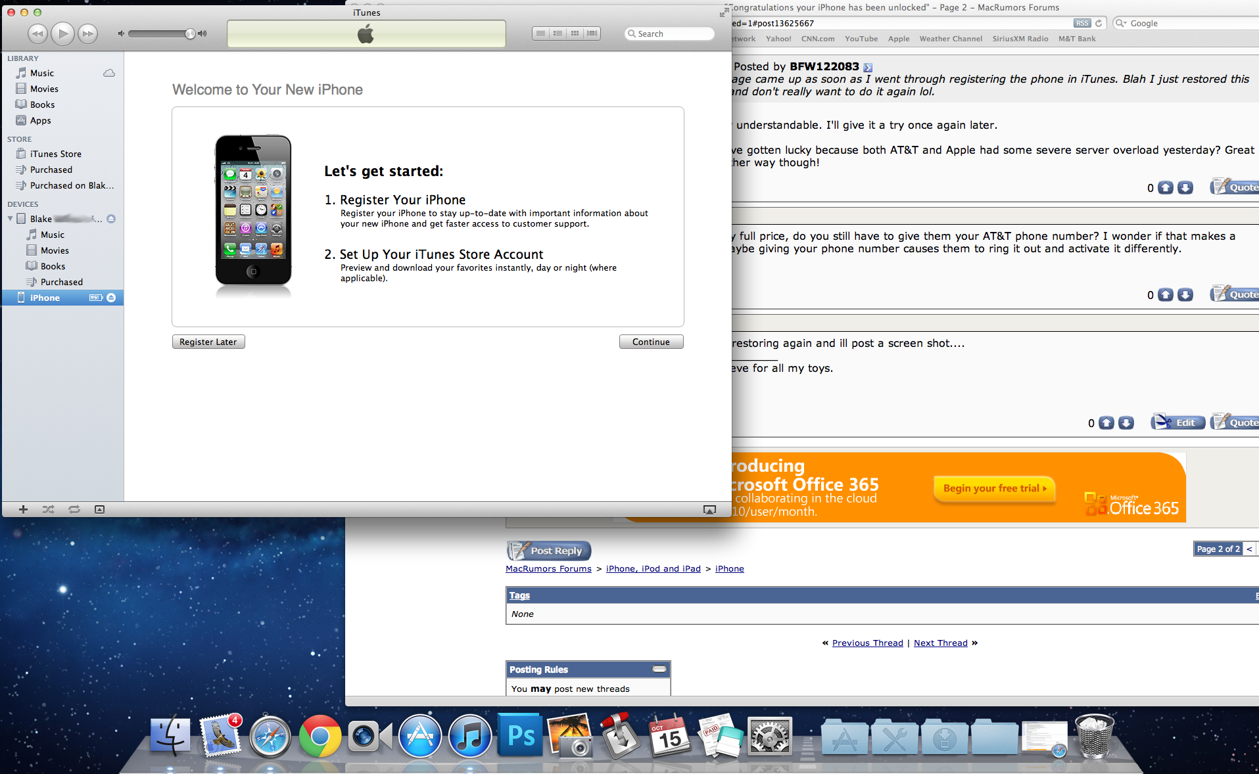The width and height of the screenshot is (1259, 774).
Task: Open iTunes Store in sidebar
Action: [x=62, y=154]
